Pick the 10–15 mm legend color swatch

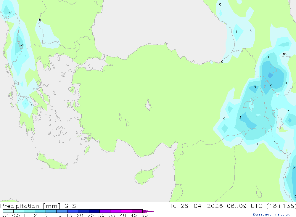(62, 211)
